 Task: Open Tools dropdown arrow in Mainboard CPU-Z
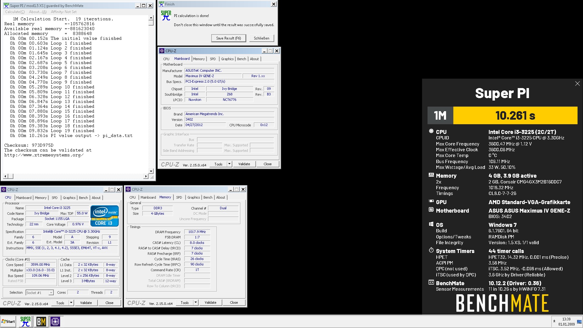pos(230,164)
